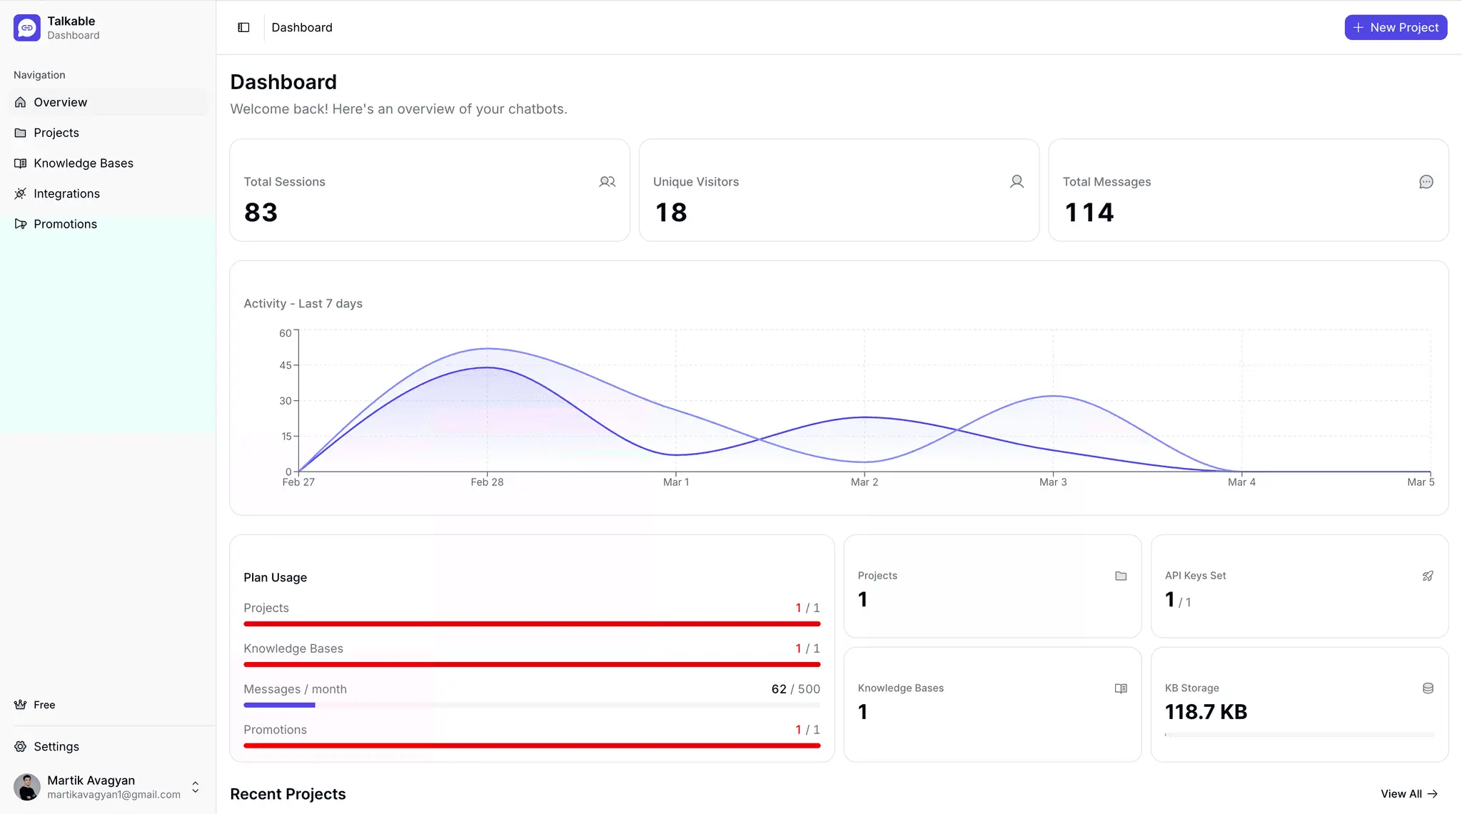The height and width of the screenshot is (814, 1462).
Task: Click the KB Storage database icon
Action: [x=1428, y=688]
